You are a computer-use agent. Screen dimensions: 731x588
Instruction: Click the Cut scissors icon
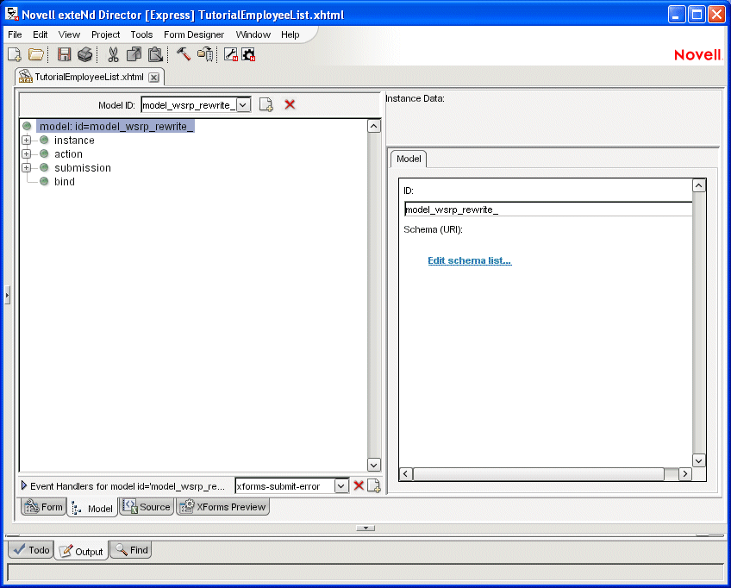(113, 55)
